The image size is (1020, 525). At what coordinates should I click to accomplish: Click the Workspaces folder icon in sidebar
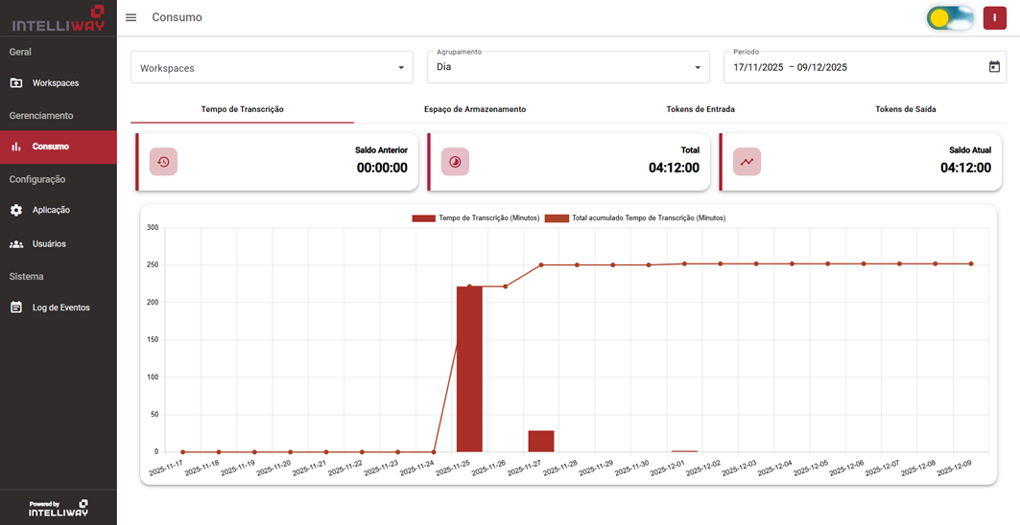[x=16, y=83]
